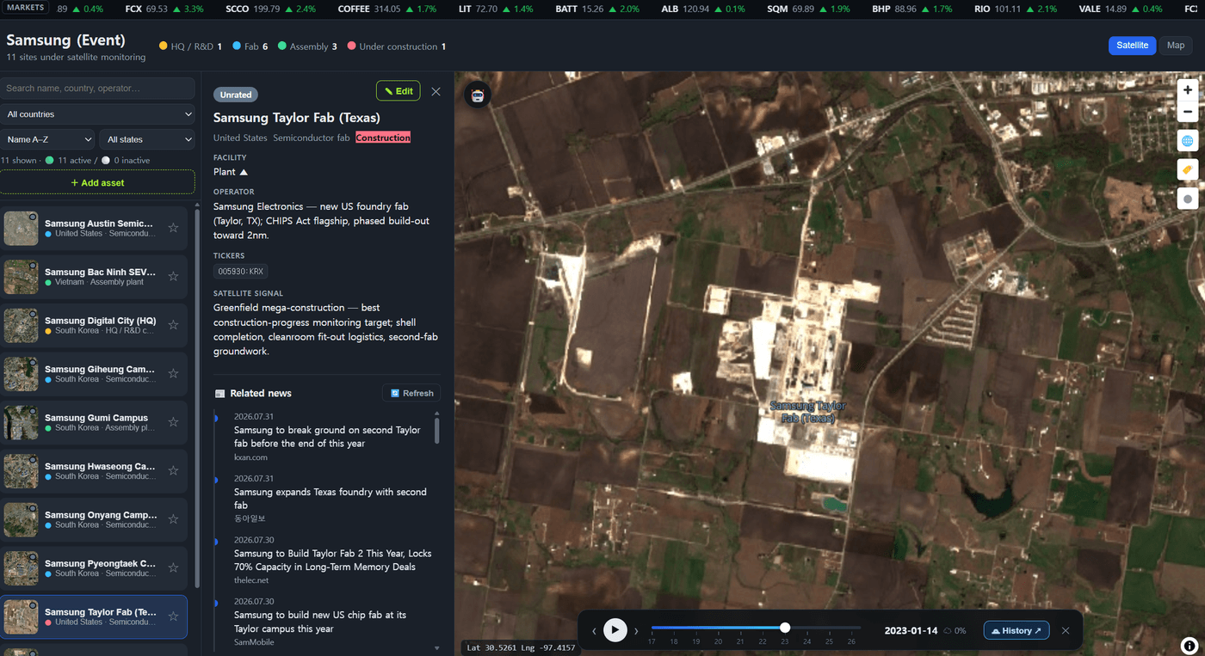This screenshot has height=656, width=1205.
Task: Click the Add asset button
Action: point(97,182)
